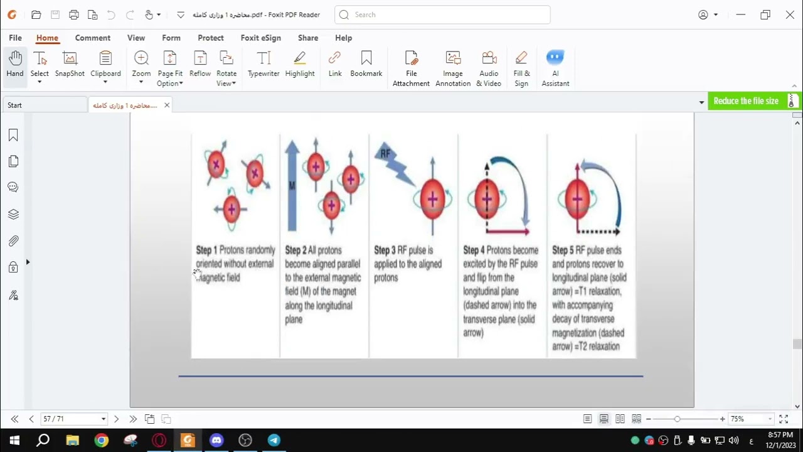
Task: Show the Pages thumbnail panel
Action: pos(13,161)
